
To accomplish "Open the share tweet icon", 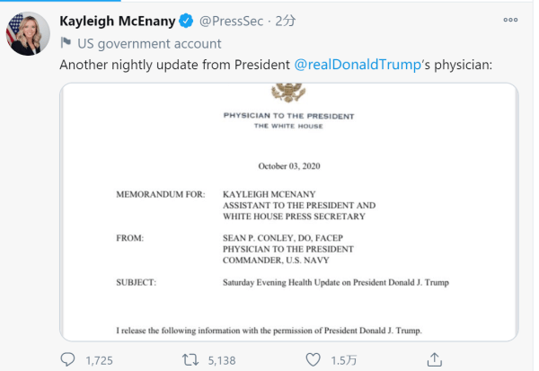I will click(x=434, y=359).
